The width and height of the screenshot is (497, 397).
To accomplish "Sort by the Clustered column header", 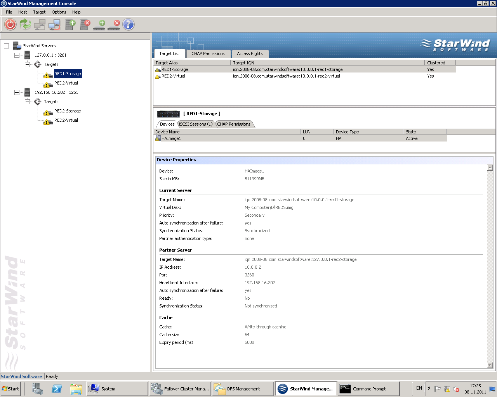I will (x=440, y=63).
